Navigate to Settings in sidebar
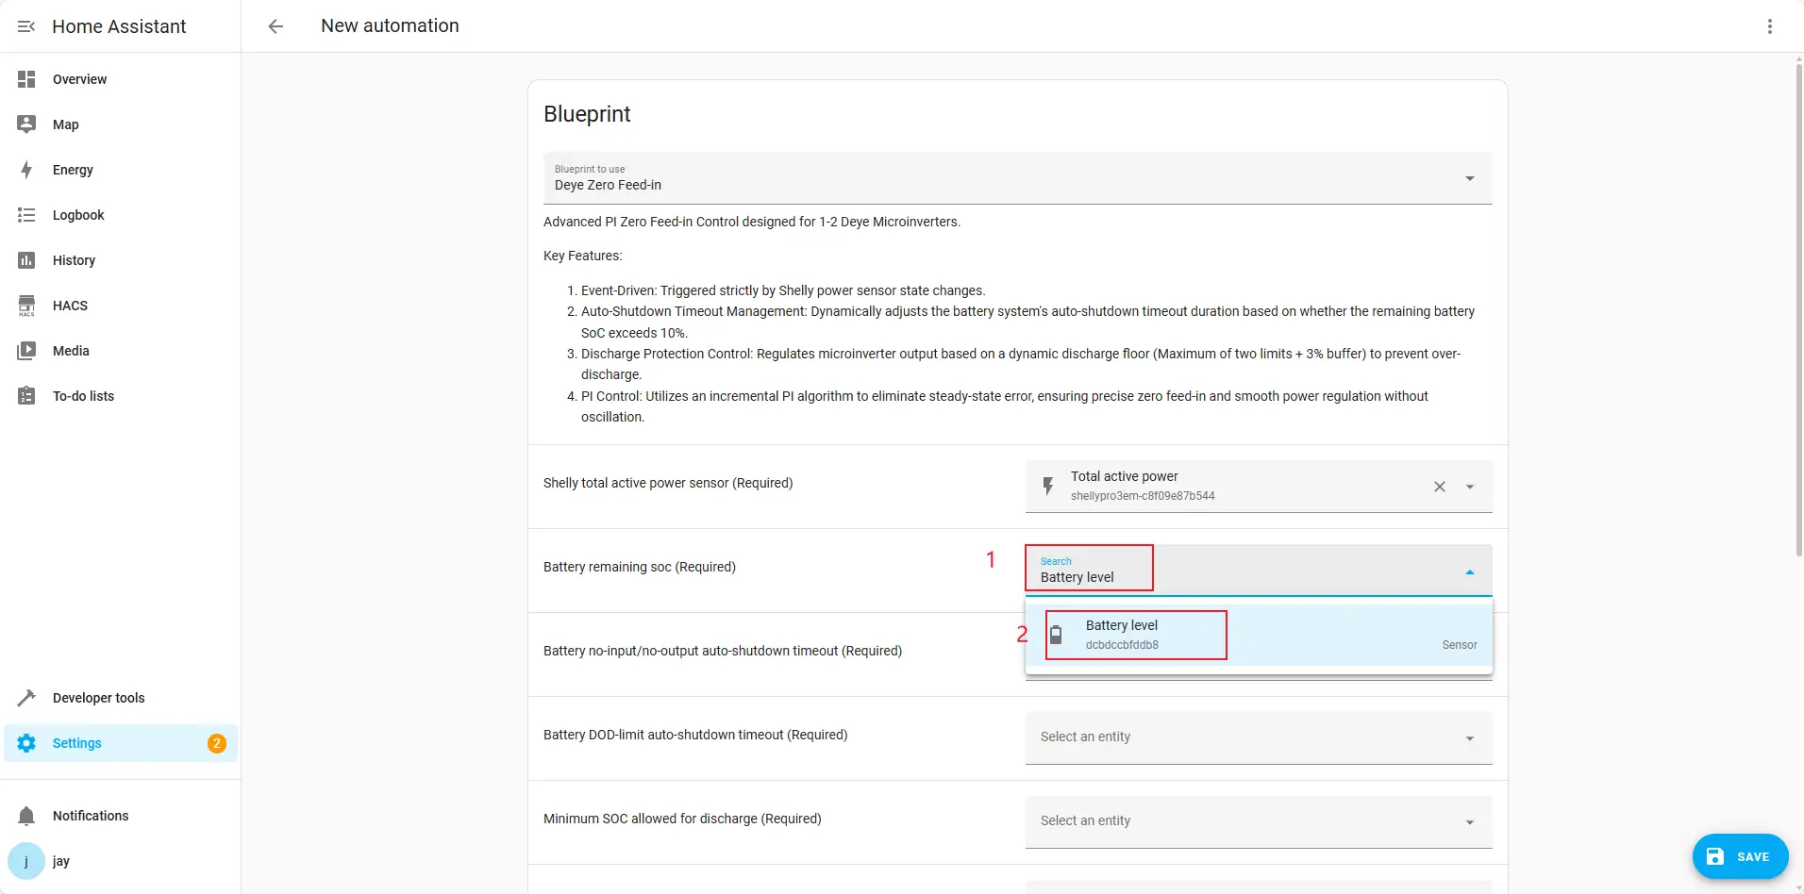 point(76,743)
